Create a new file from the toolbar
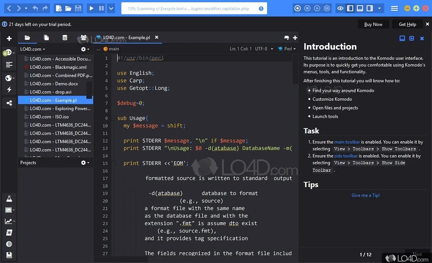 point(59,8)
